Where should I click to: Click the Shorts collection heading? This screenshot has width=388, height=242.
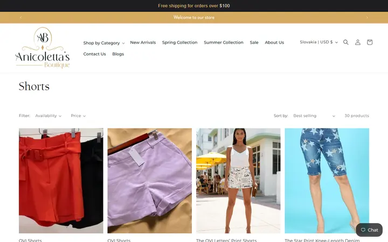34,87
